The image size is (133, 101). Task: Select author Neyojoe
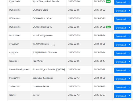pos(13,61)
